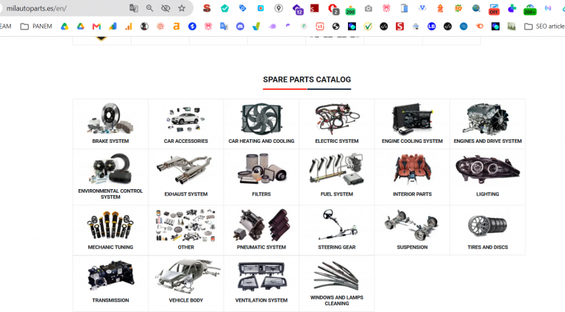View the Interior Parts category
The image size is (565, 312).
[412, 177]
